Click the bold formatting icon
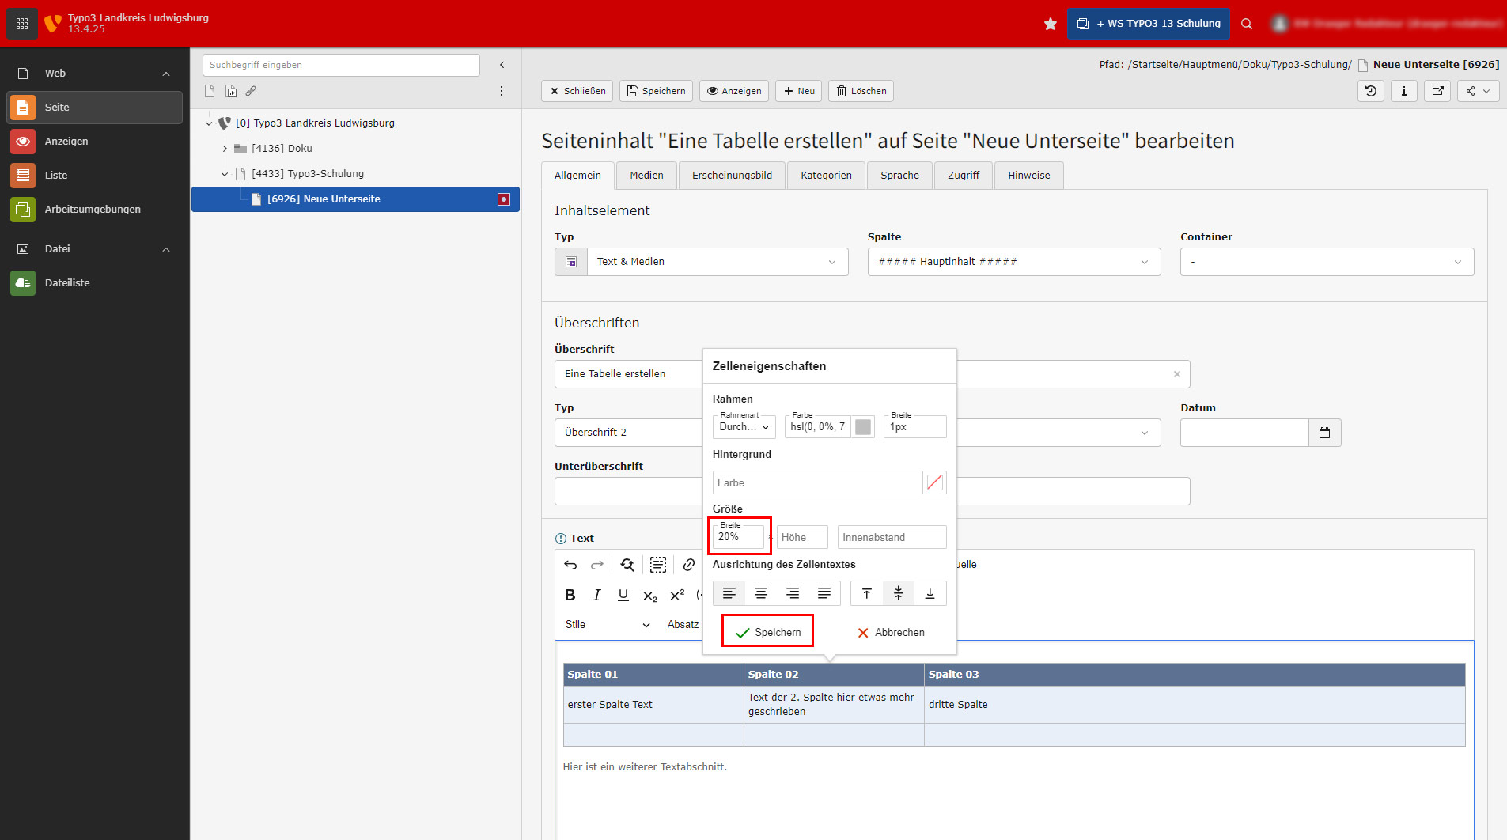 (570, 595)
